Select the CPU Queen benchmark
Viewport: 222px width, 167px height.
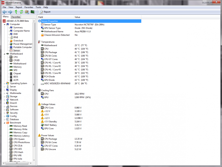click(19, 139)
